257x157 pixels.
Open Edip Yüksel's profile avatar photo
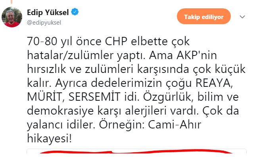click(x=12, y=17)
